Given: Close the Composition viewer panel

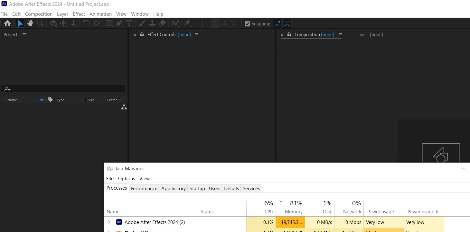Looking at the screenshot, I should 282,35.
